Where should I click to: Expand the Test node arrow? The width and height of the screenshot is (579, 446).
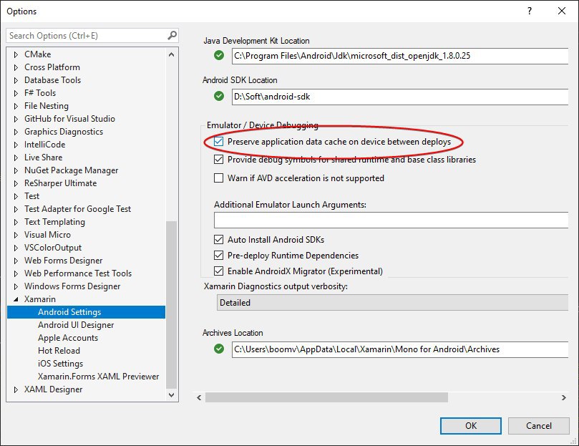pyautogui.click(x=16, y=196)
